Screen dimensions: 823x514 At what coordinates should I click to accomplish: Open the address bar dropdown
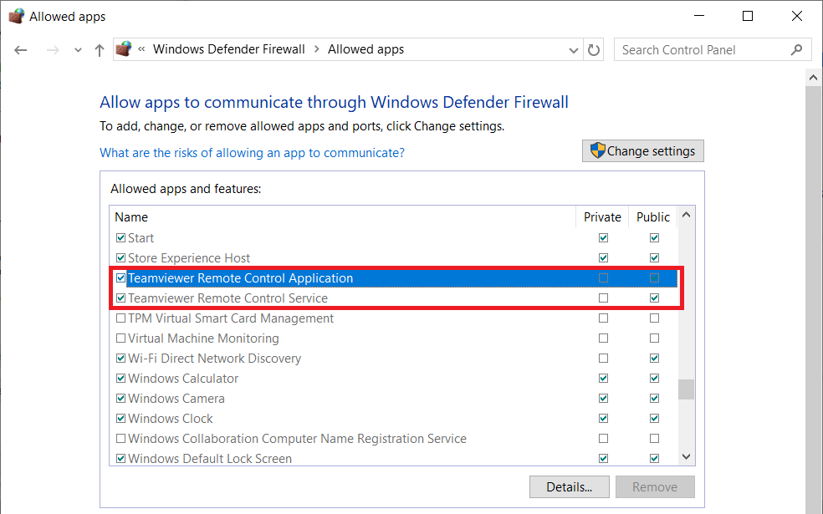point(574,49)
